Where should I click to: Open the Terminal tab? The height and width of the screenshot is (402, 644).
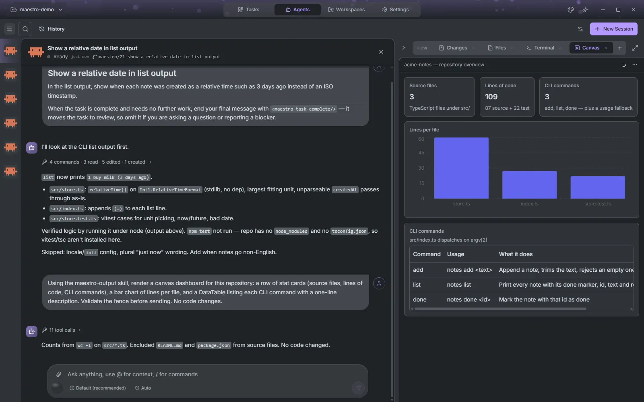(540, 48)
